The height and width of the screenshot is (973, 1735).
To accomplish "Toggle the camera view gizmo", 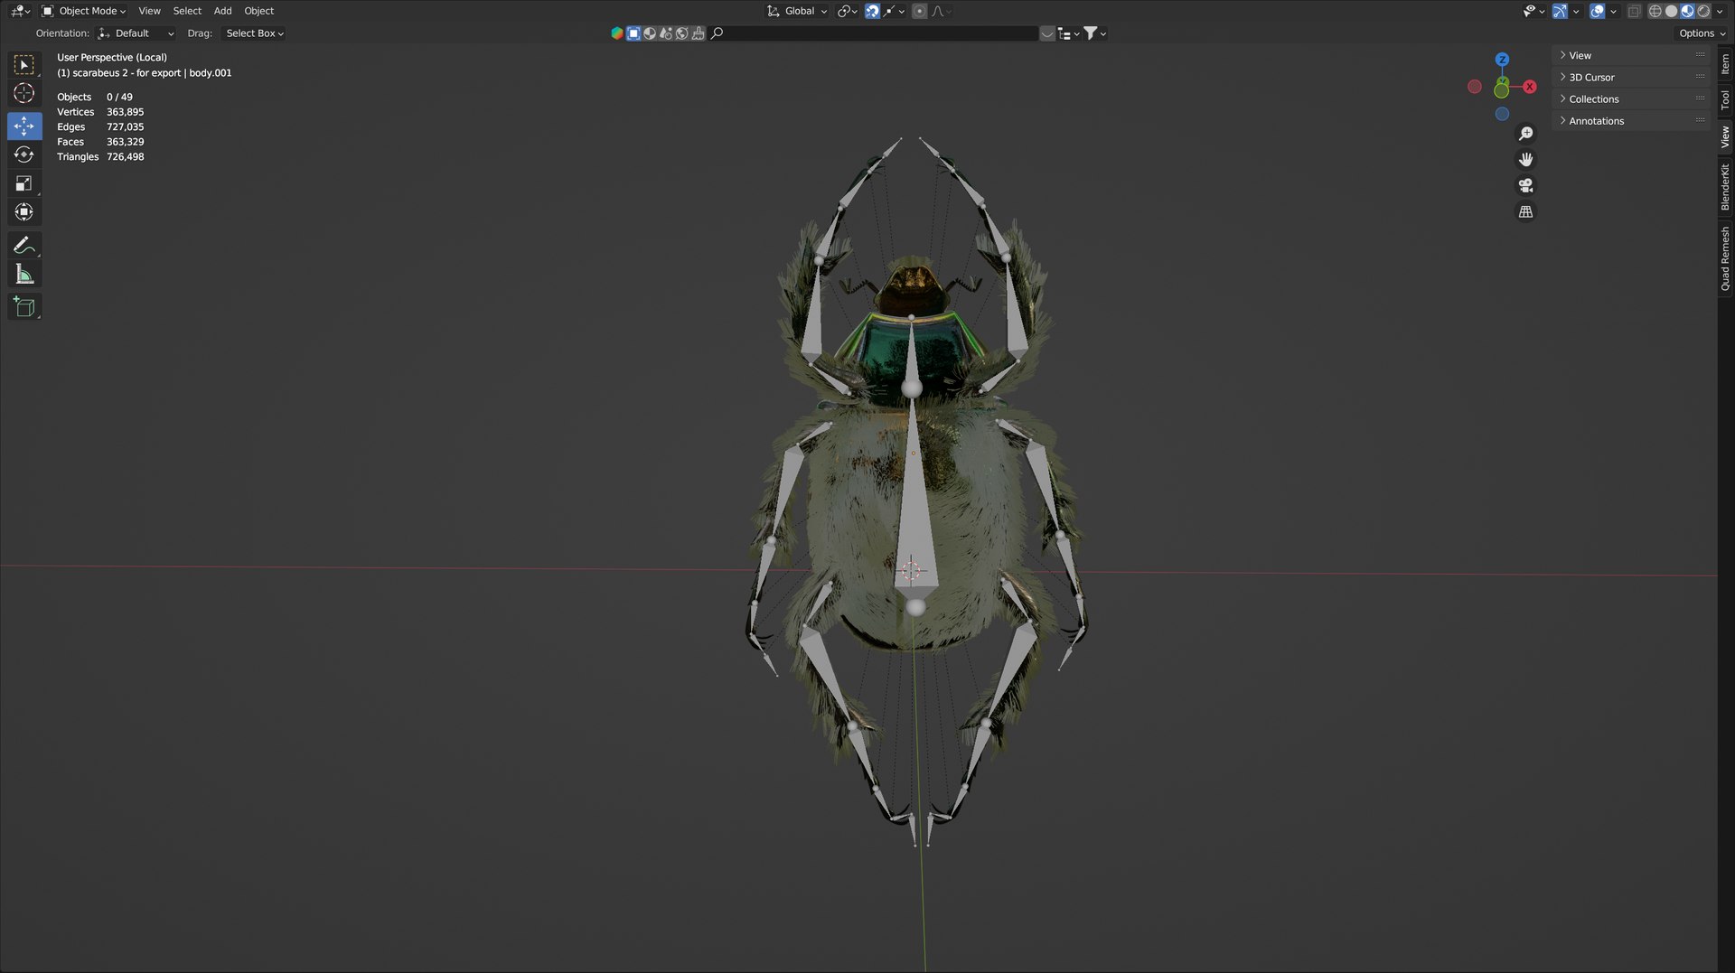I will tap(1526, 185).
